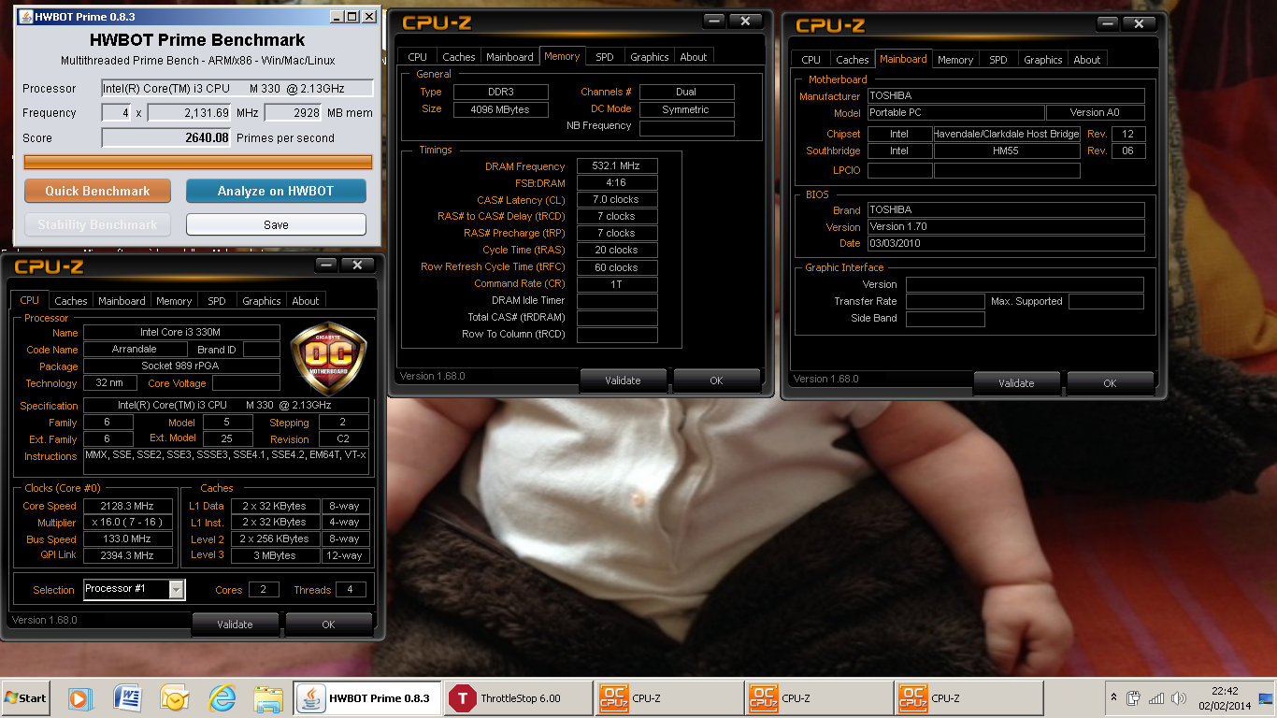
Task: Show hidden system tray icons
Action: click(1113, 697)
